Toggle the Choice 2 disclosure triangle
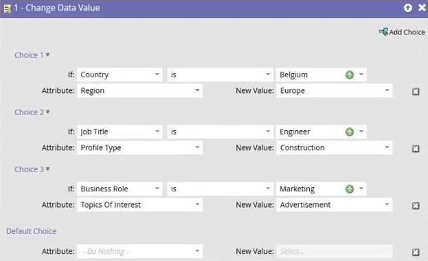Screen dimensions: 428x261 pos(48,112)
